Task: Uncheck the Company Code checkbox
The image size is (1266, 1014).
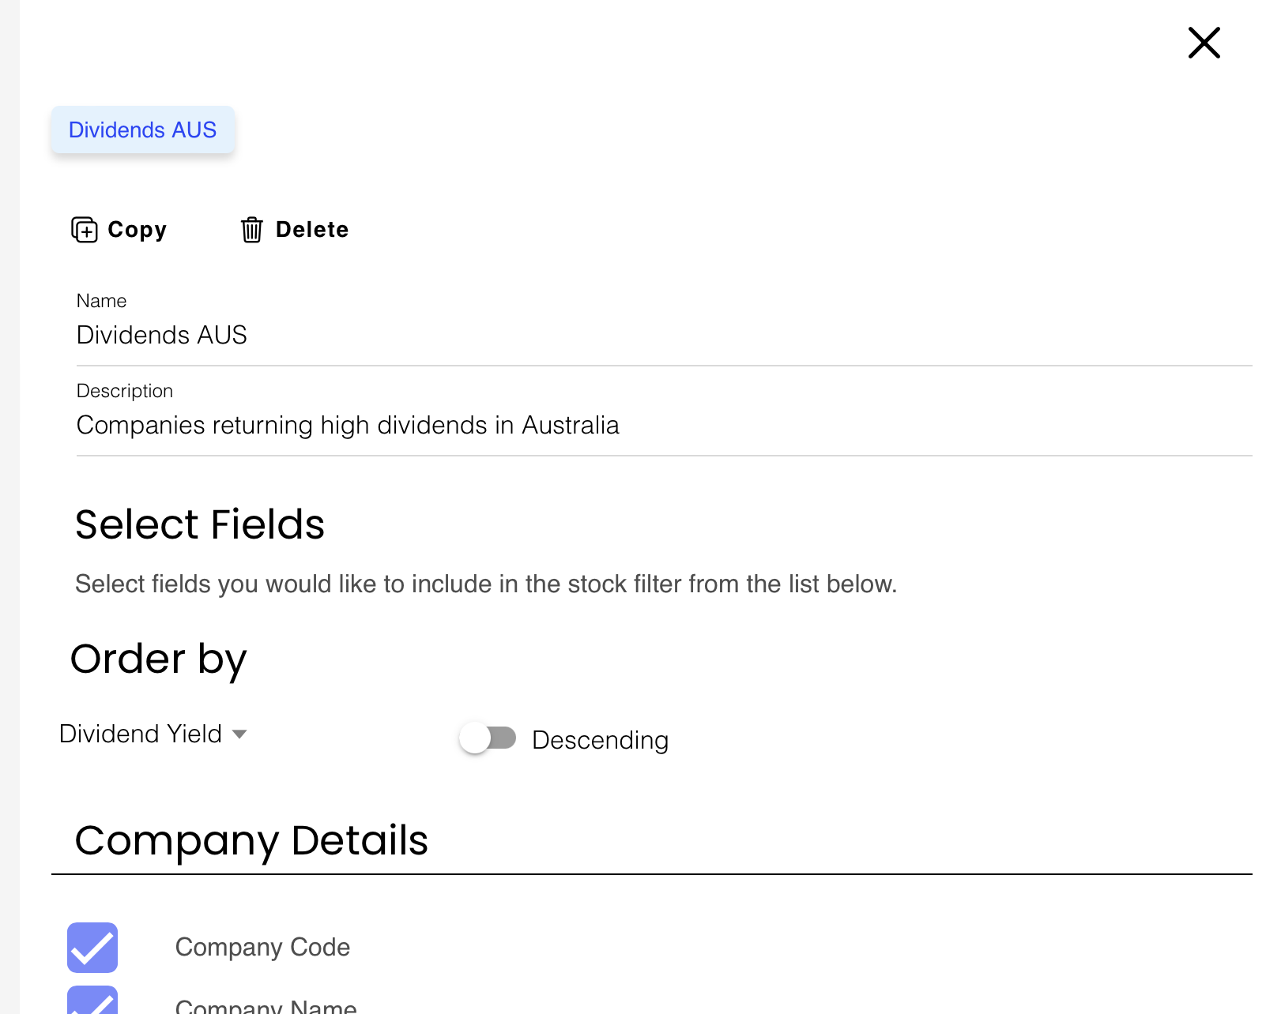Action: (x=92, y=947)
